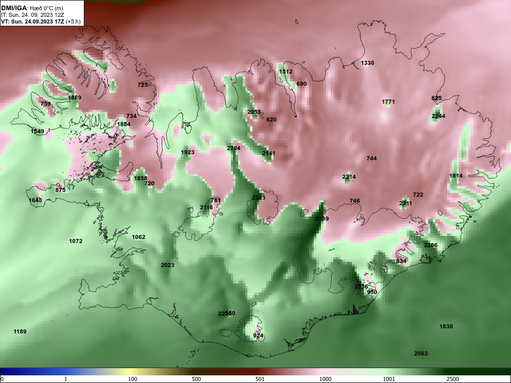The height and width of the screenshot is (383, 511).
Task: Click the map value 2383
Action: click(259, 198)
